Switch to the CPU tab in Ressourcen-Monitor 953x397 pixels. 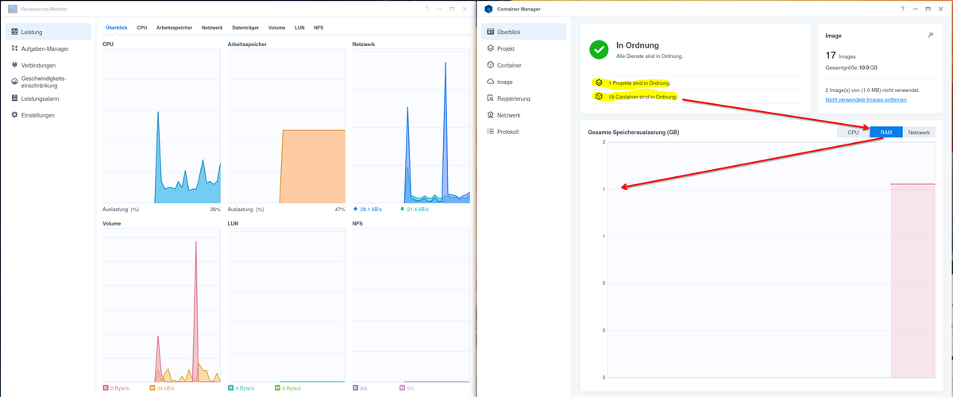(142, 28)
